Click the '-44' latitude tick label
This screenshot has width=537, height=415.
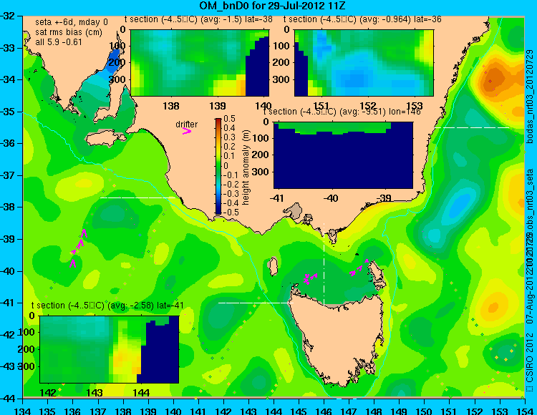[x=8, y=399]
